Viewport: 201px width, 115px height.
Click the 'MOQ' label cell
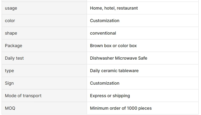click(10, 108)
